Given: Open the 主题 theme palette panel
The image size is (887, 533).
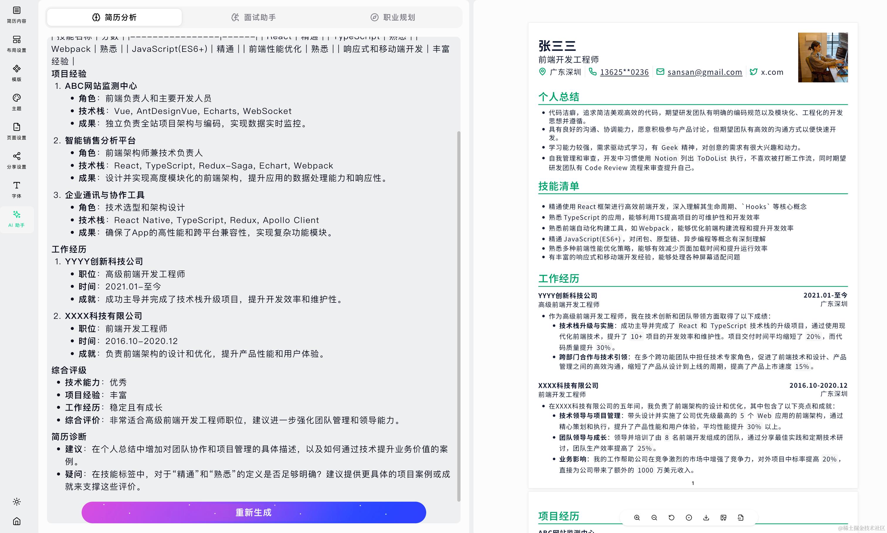Looking at the screenshot, I should point(16,102).
